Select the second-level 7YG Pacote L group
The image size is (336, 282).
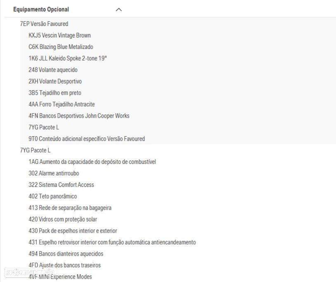coord(35,151)
